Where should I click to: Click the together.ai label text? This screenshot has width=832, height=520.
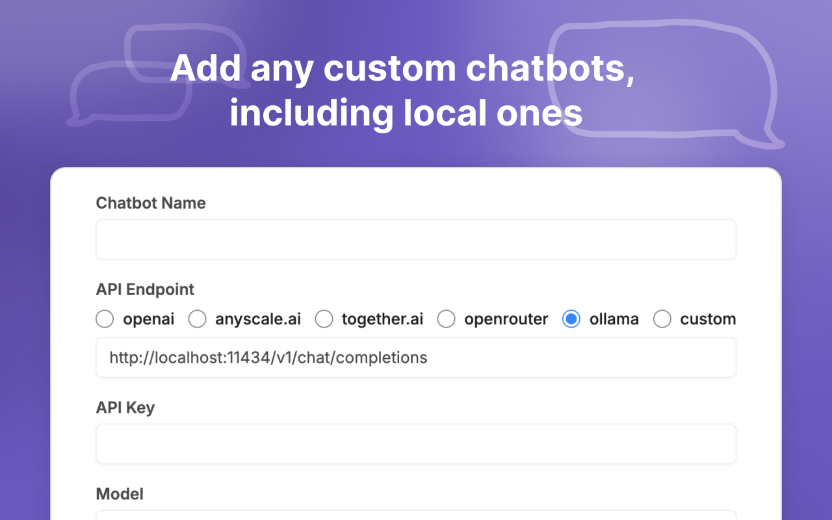click(383, 319)
